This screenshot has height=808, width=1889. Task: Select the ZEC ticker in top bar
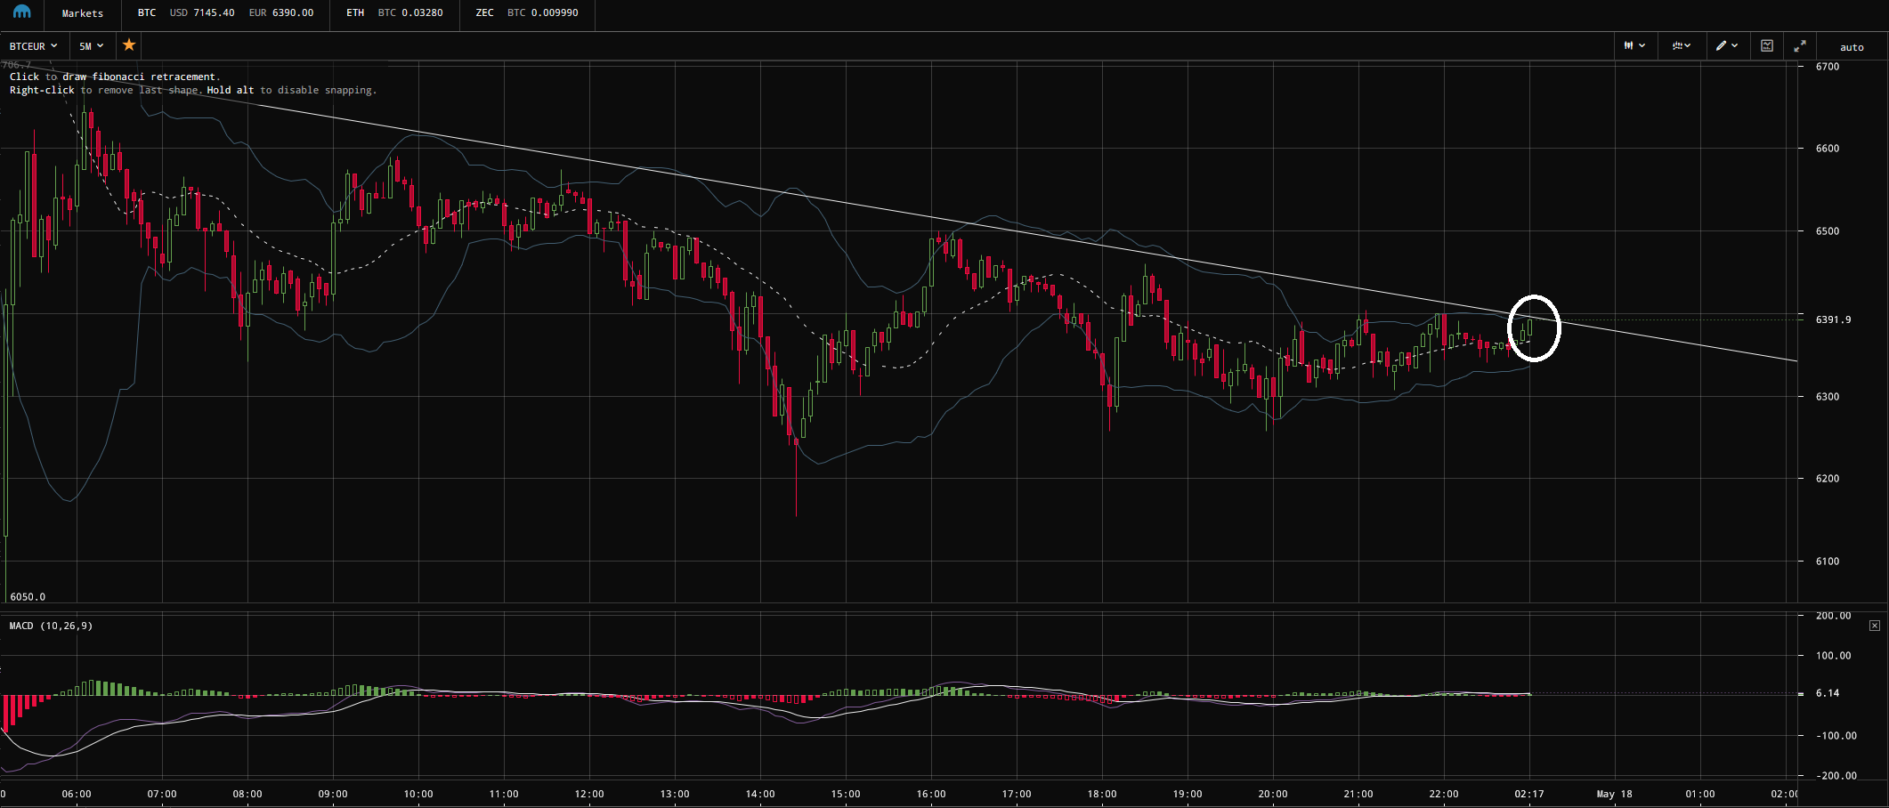click(484, 13)
